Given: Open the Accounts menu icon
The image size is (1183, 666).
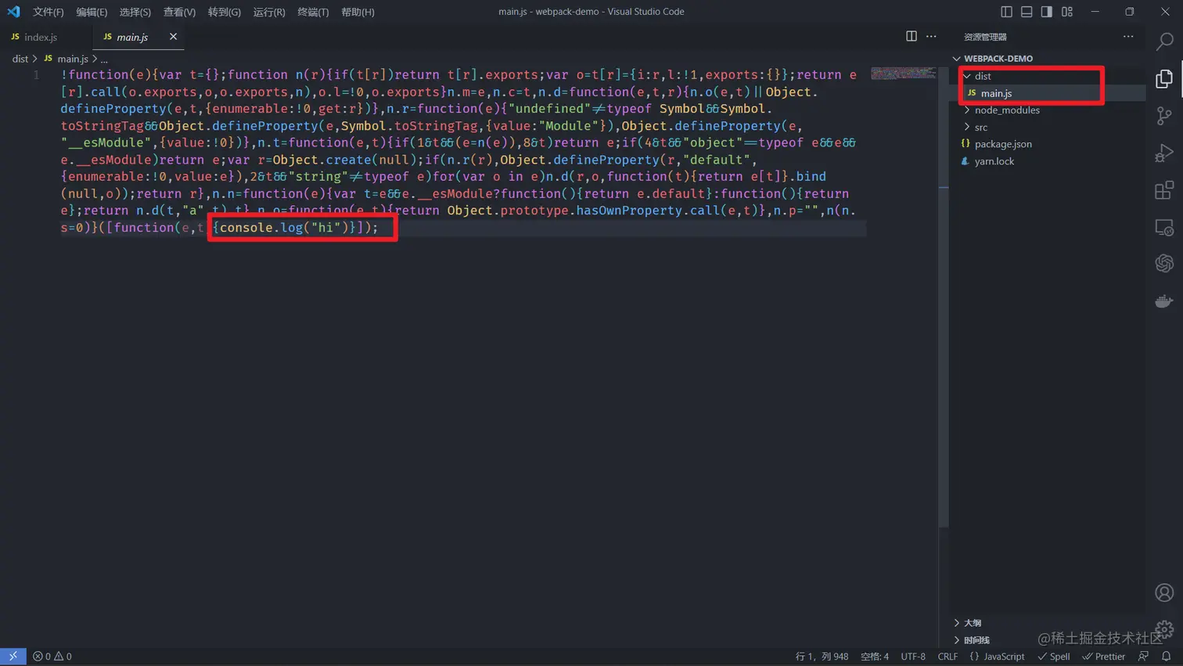Looking at the screenshot, I should click(x=1164, y=592).
